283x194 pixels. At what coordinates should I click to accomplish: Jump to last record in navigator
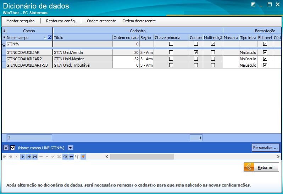35,157
